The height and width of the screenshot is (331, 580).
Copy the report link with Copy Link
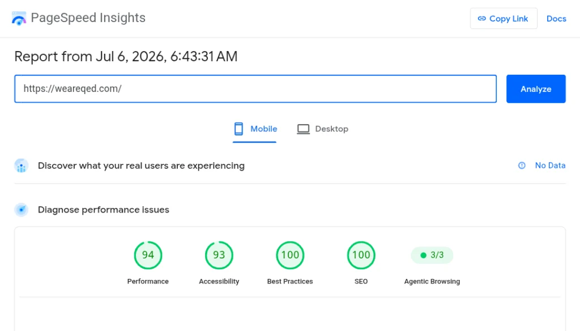click(x=504, y=19)
